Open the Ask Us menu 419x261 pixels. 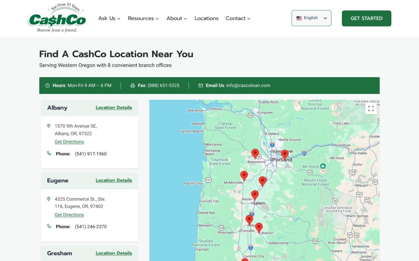tap(109, 18)
